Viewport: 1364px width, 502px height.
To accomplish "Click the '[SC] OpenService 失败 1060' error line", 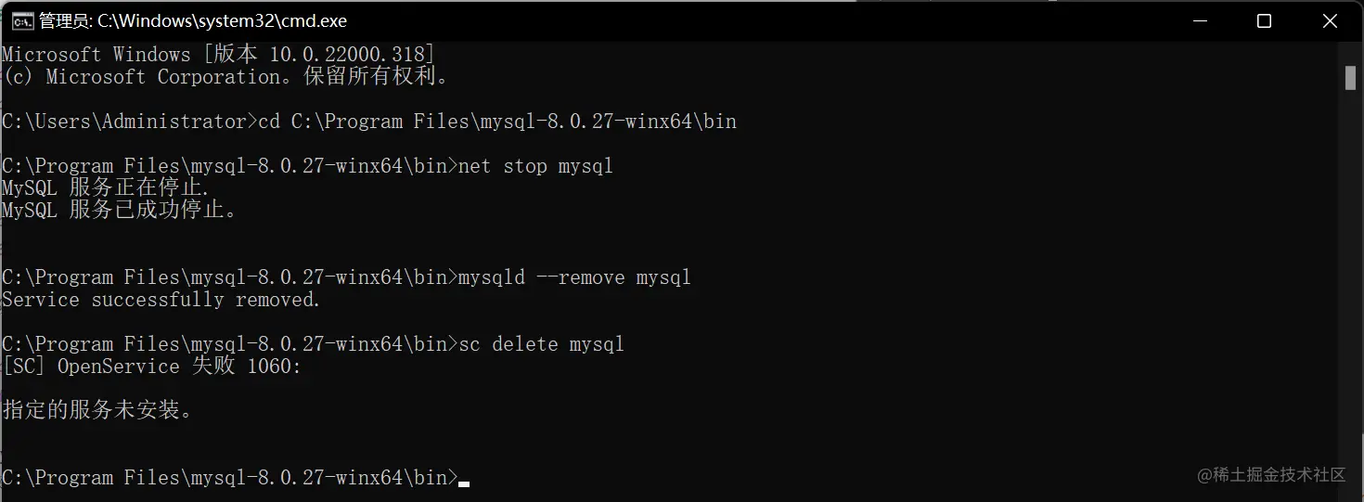I will pyautogui.click(x=151, y=367).
